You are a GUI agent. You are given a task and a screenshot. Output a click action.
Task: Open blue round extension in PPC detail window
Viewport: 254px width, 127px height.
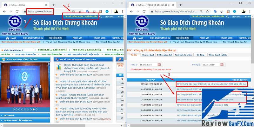pyautogui.click(x=234, y=11)
